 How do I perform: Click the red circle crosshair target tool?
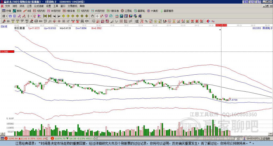(x=54, y=21)
